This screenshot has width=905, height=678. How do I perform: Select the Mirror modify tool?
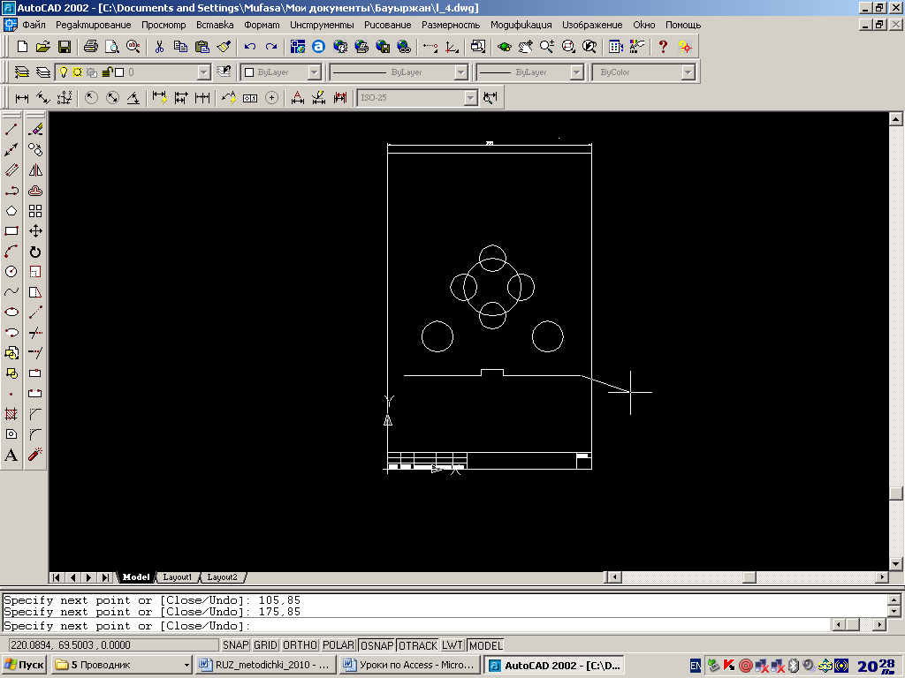[35, 170]
